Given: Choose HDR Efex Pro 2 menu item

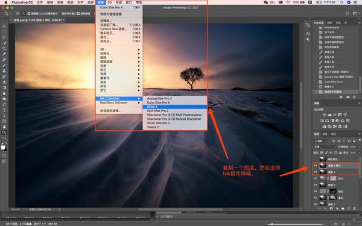Looking at the screenshot, I should pyautogui.click(x=175, y=111).
